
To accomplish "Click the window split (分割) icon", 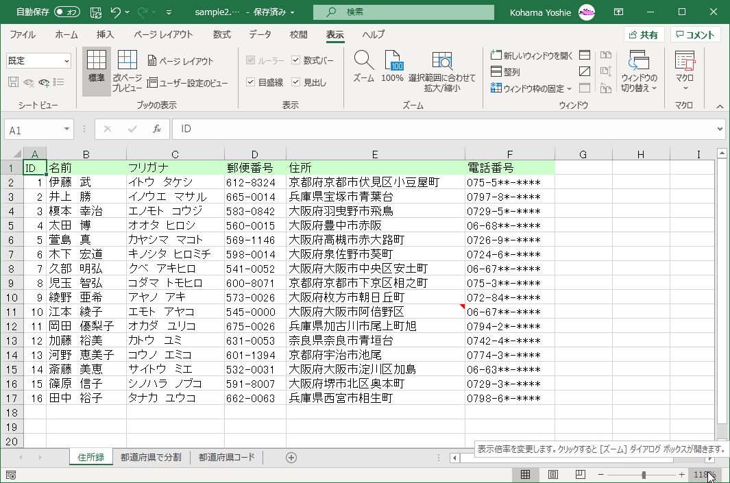I will click(585, 55).
